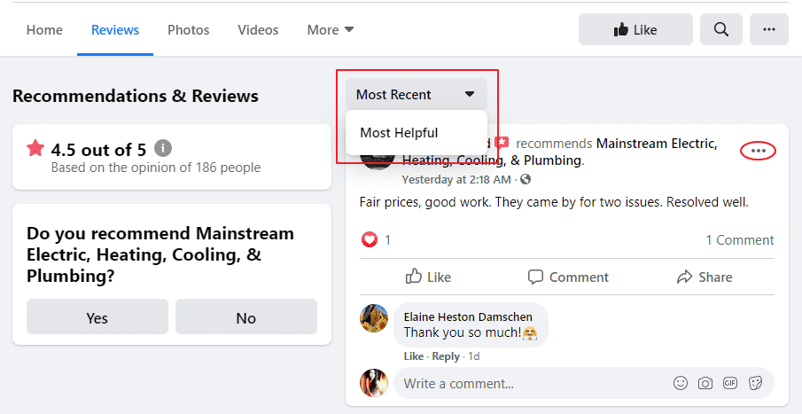802x414 pixels.
Task: Like the page with thumbs-up button
Action: (x=635, y=29)
